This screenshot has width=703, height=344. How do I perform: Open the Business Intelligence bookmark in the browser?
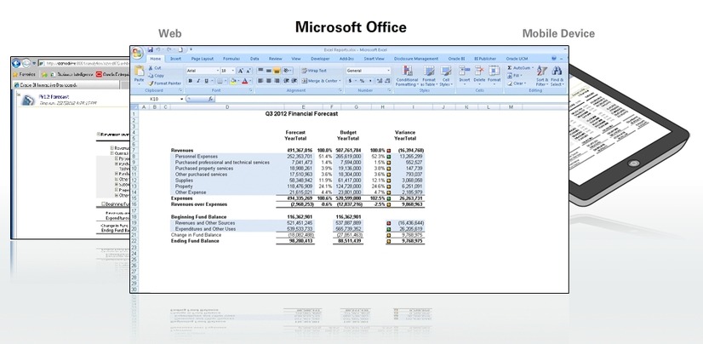pyautogui.click(x=71, y=74)
